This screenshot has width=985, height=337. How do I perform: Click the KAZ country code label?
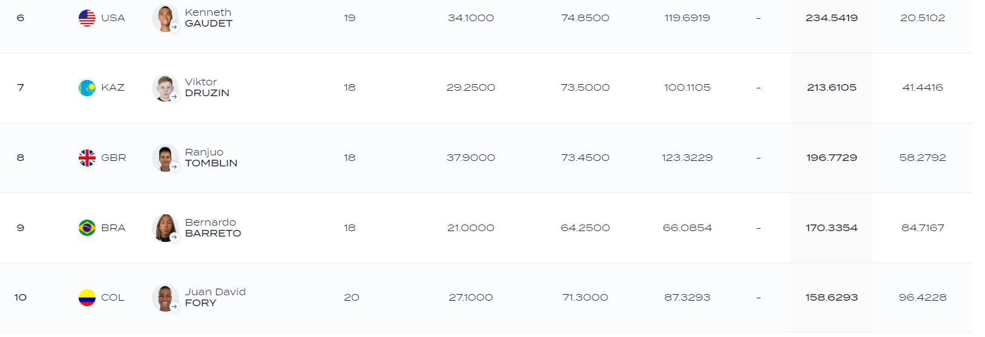click(x=113, y=88)
